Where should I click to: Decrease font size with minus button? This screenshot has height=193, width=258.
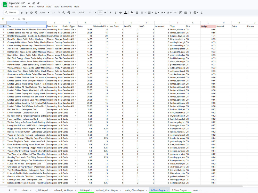(x=95, y=12)
